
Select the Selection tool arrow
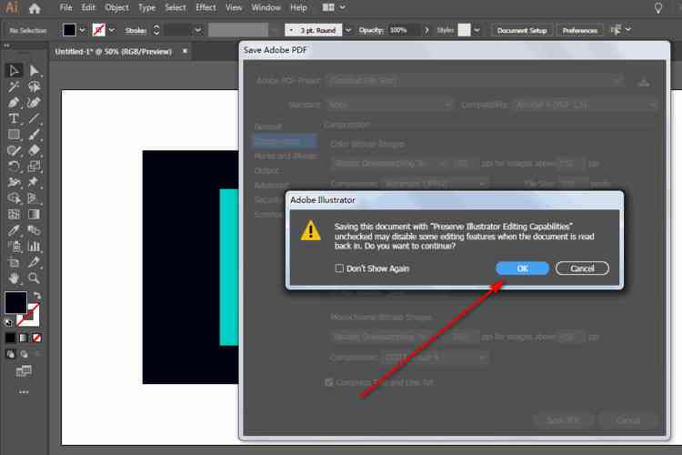pos(14,71)
